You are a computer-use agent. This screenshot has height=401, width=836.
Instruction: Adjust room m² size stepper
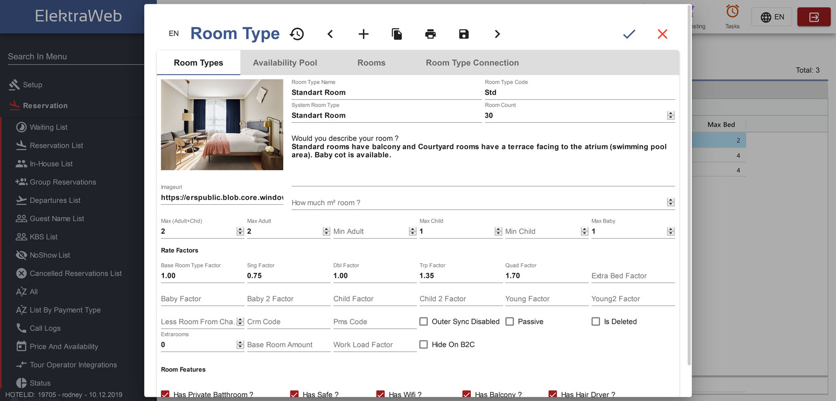pyautogui.click(x=671, y=202)
